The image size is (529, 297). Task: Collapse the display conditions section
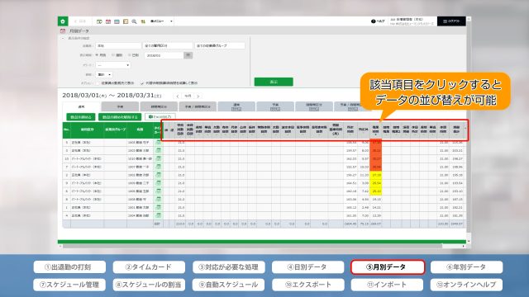[x=63, y=39]
